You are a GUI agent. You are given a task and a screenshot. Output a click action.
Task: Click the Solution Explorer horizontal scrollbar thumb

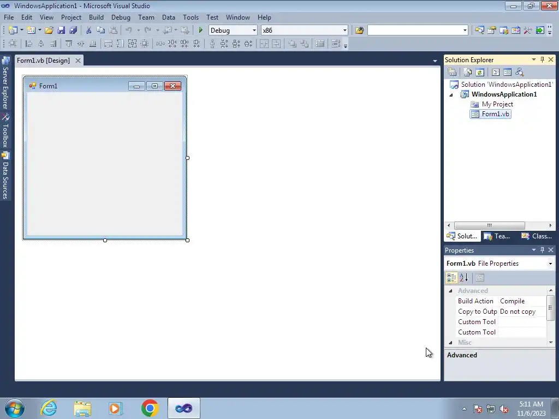tap(490, 225)
